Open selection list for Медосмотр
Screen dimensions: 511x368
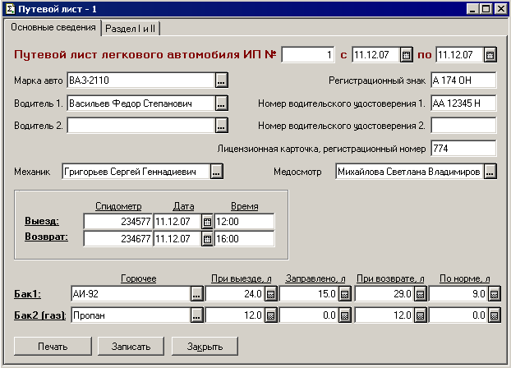click(x=490, y=172)
